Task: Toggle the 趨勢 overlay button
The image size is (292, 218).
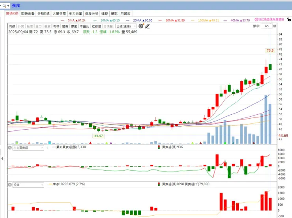Action: (x=65, y=26)
